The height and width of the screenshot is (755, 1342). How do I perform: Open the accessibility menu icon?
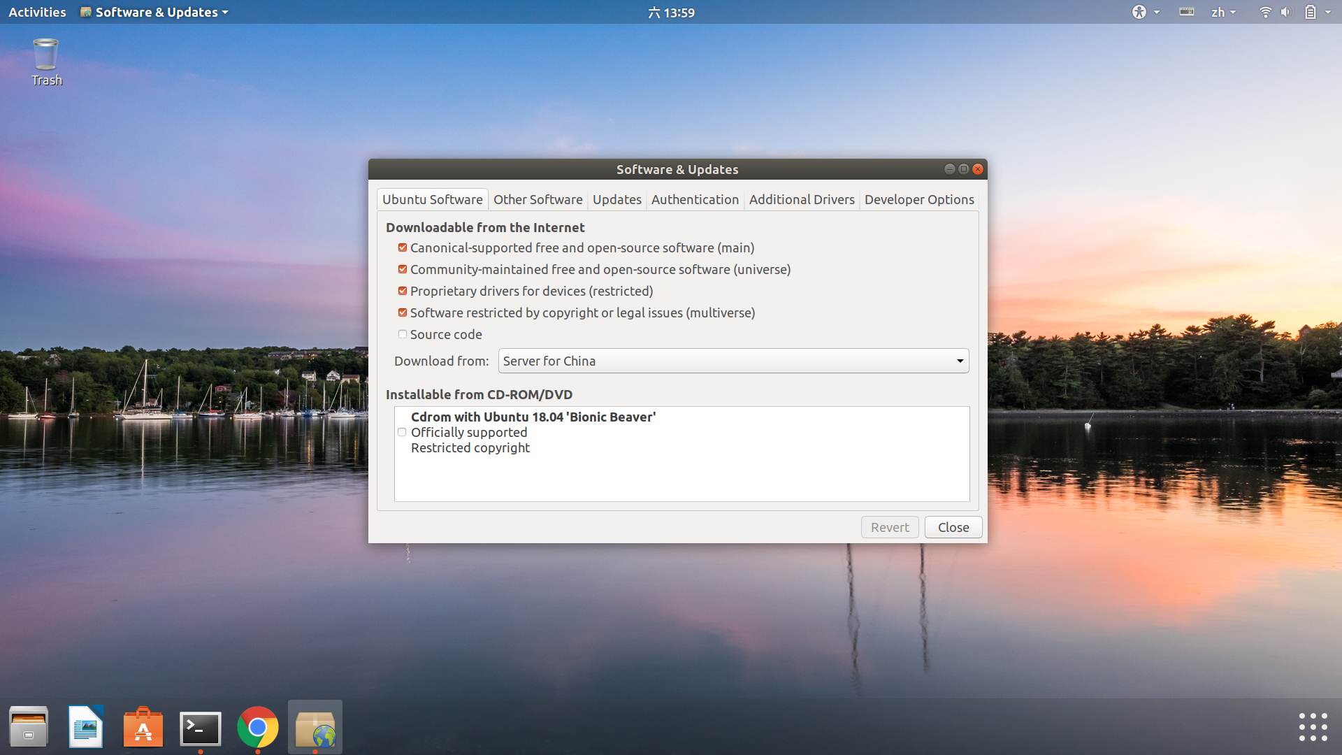tap(1139, 12)
